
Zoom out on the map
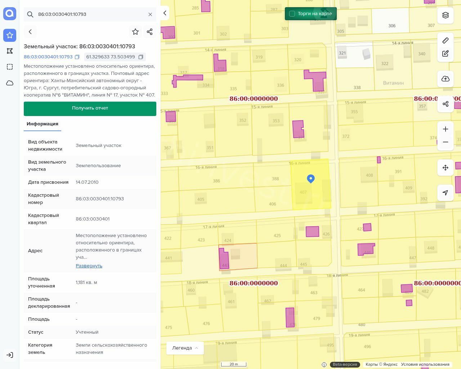(446, 142)
